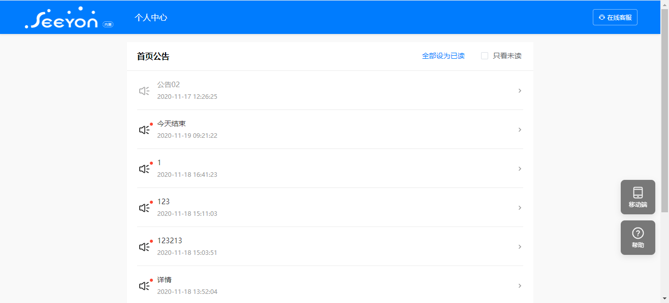Click the headset icon in 在线客服
The image size is (669, 303).
[602, 17]
